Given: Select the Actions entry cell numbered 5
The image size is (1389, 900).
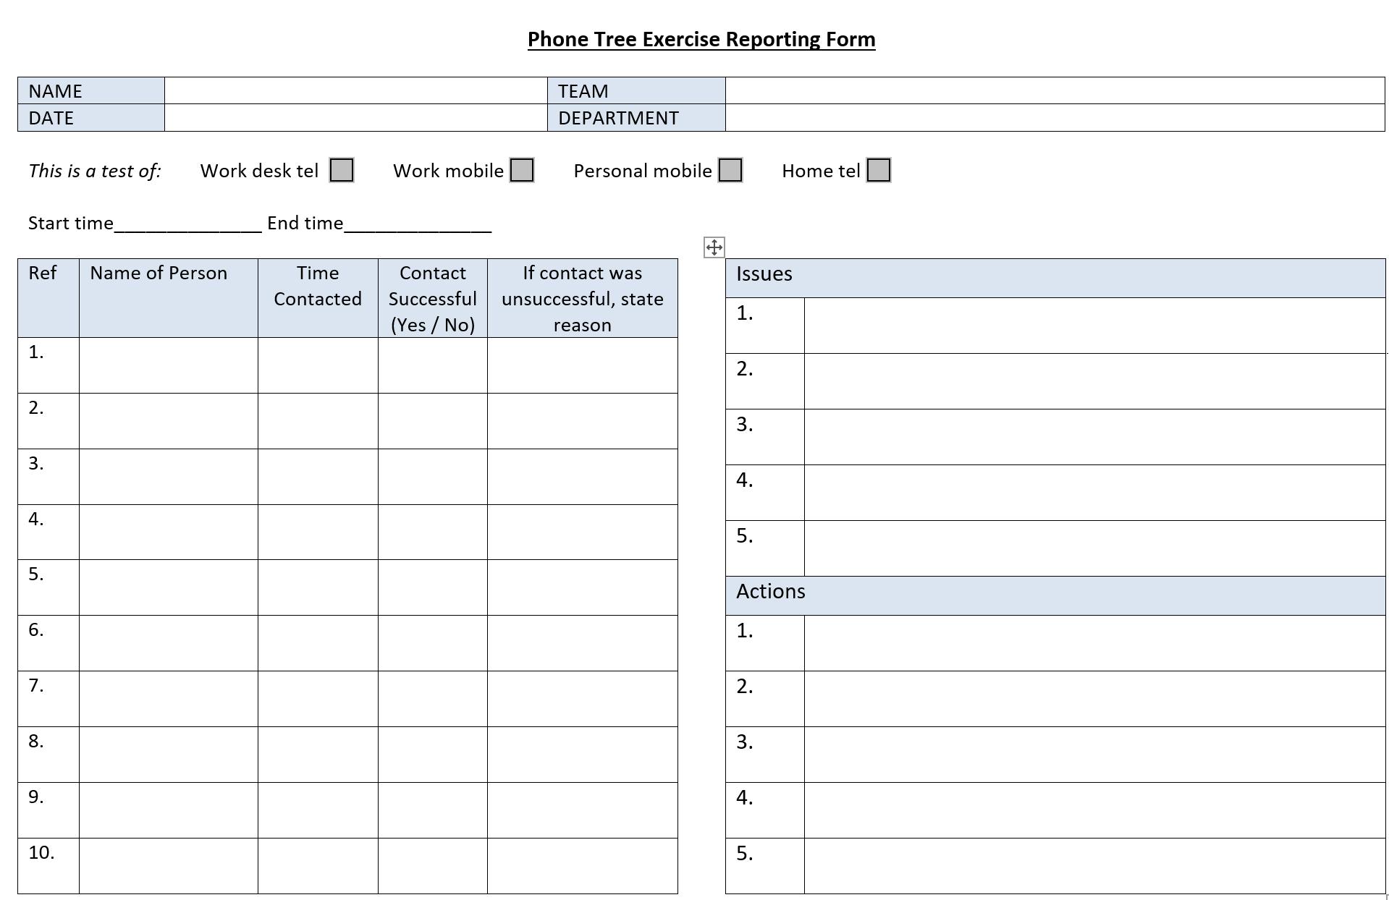Looking at the screenshot, I should click(x=1094, y=866).
